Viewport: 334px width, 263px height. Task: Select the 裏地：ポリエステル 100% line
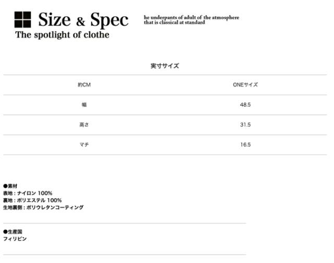click(x=32, y=200)
